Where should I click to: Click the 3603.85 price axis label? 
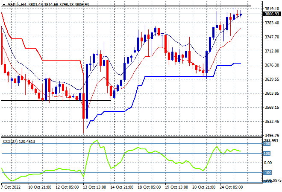pos(272,93)
